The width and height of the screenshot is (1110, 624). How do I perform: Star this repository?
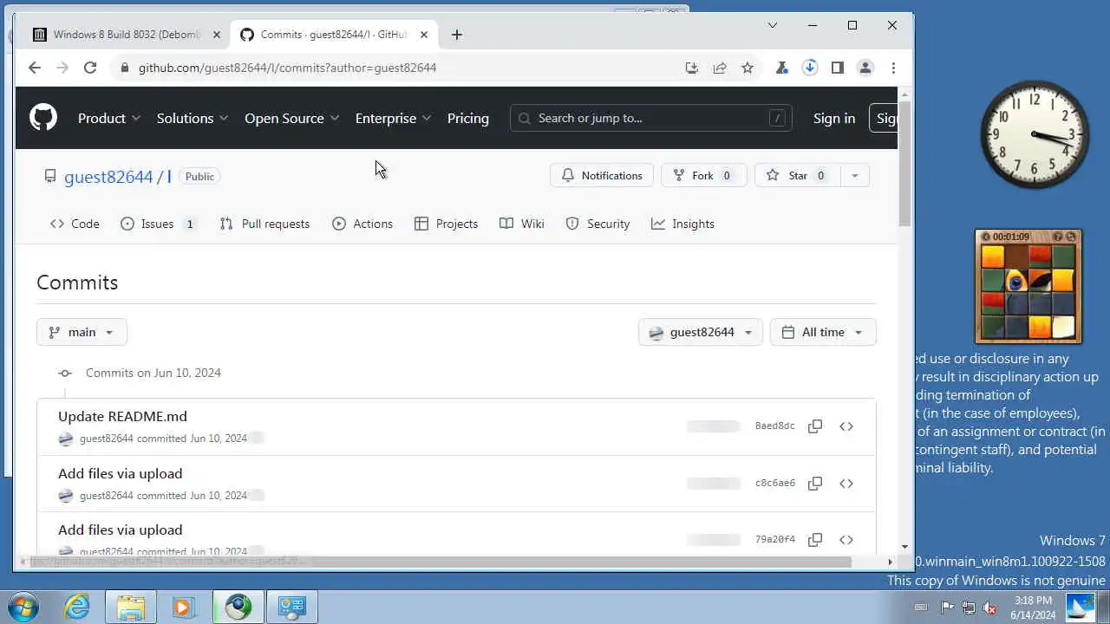click(x=798, y=176)
